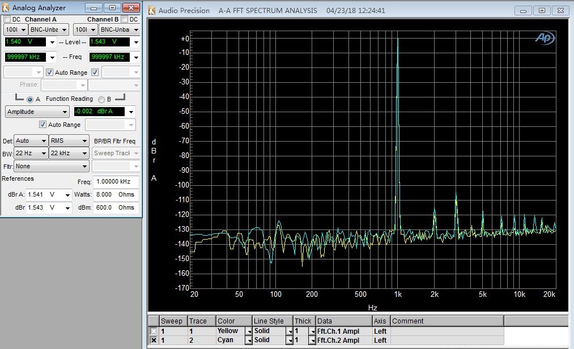This screenshot has height=349, width=574.
Task: Toggle visibility checkbox for trace 2 row
Action: 154,340
